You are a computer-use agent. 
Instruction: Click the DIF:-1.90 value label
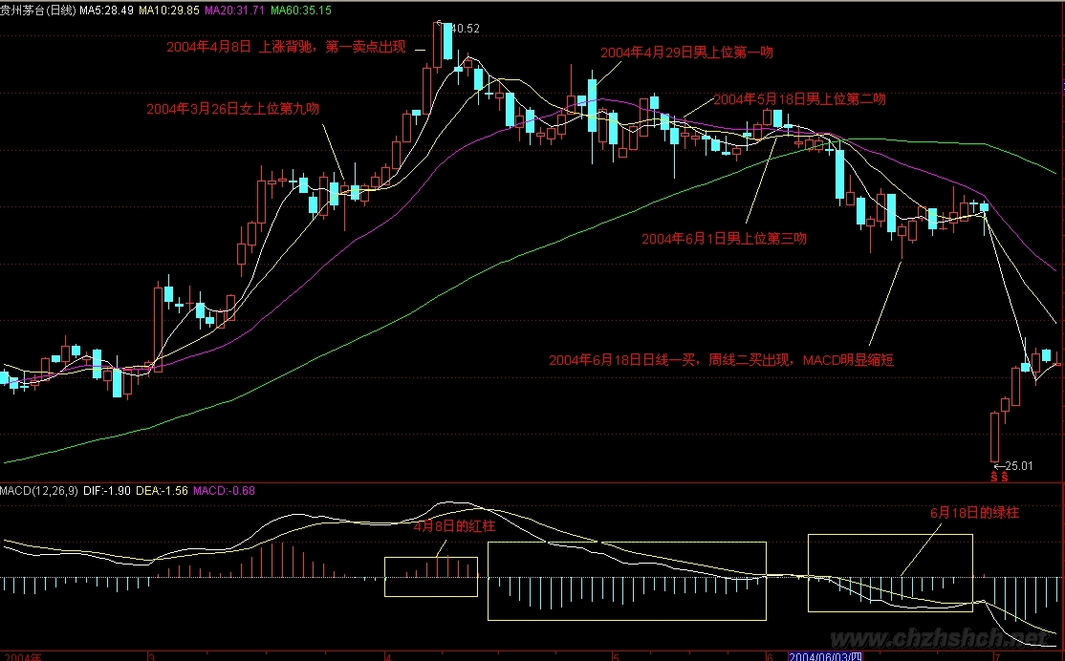107,491
